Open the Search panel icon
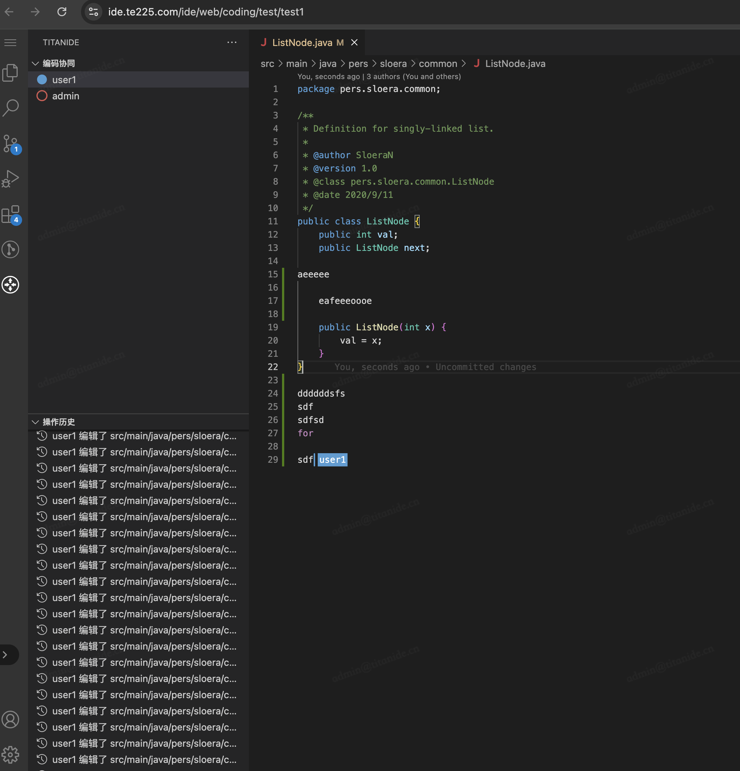Screen dimensions: 740x771 11,107
